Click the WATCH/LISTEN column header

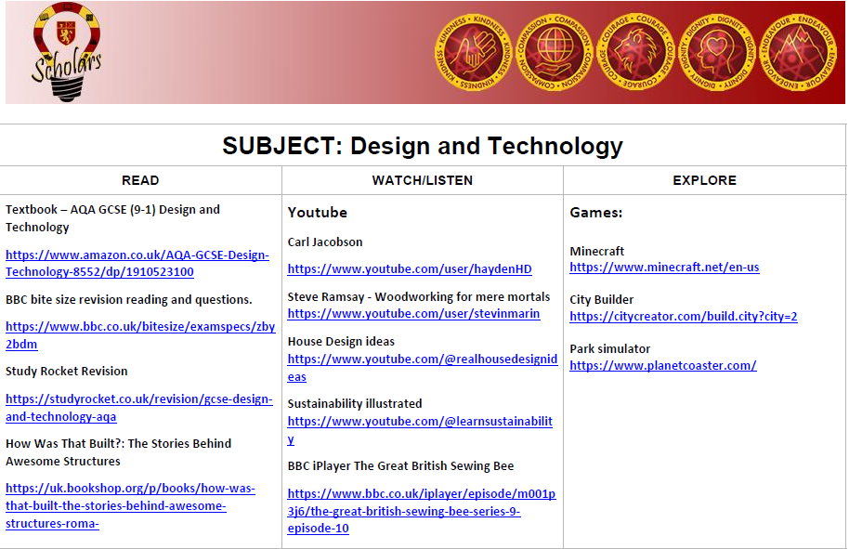click(423, 180)
